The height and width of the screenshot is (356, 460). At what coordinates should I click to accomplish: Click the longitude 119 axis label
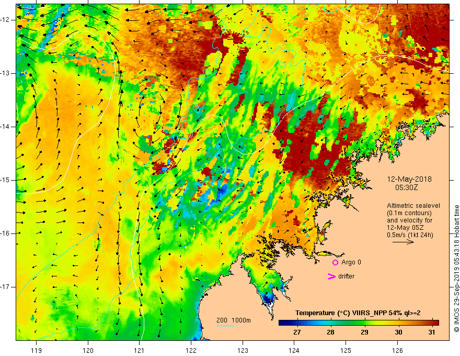[36, 350]
